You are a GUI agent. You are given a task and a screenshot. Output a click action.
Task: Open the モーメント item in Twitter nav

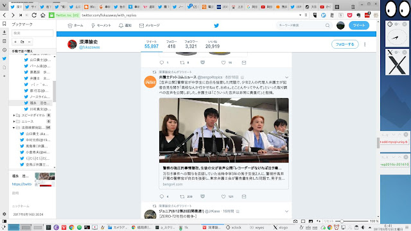pos(101,26)
